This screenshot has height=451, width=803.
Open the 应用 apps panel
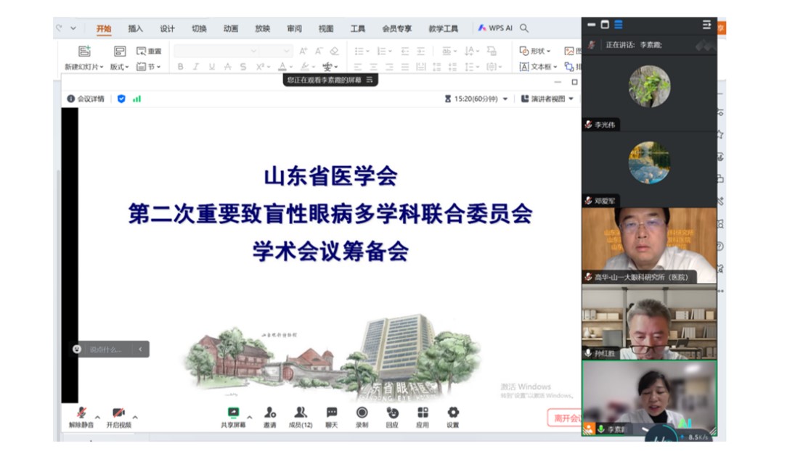click(x=422, y=412)
